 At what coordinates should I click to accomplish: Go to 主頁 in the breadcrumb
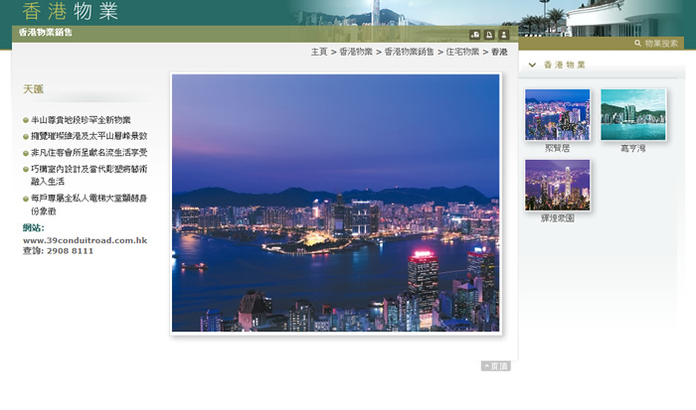pyautogui.click(x=318, y=52)
